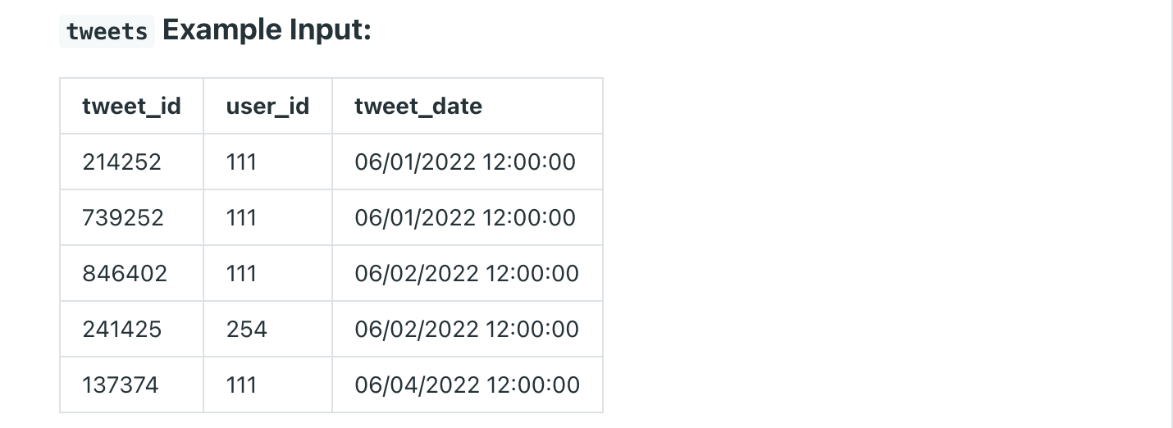Select the tweet_date column header

[418, 106]
